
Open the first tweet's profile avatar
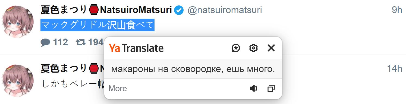pos(17,22)
